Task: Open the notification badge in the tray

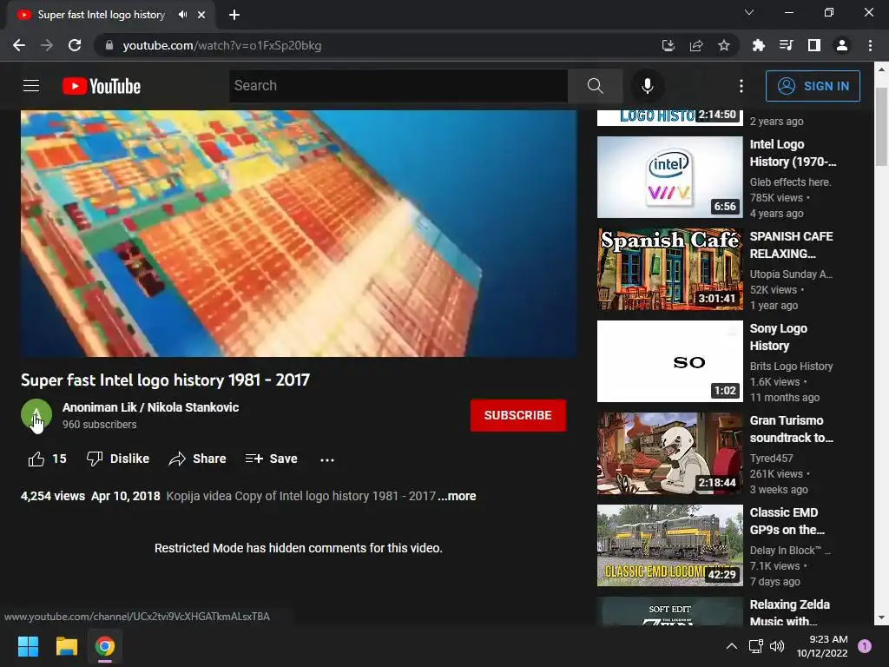Action: (865, 646)
